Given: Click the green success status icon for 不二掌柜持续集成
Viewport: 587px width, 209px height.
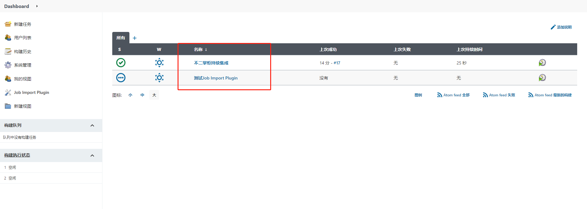Looking at the screenshot, I should coord(121,63).
